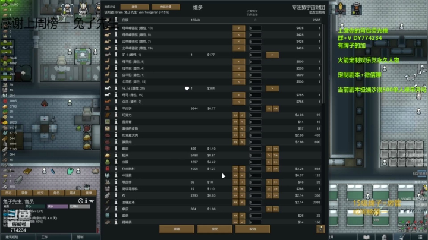The height and width of the screenshot is (240, 428).
Task: Buy all neutroamine $0.57 with <<
Action: click(x=235, y=175)
